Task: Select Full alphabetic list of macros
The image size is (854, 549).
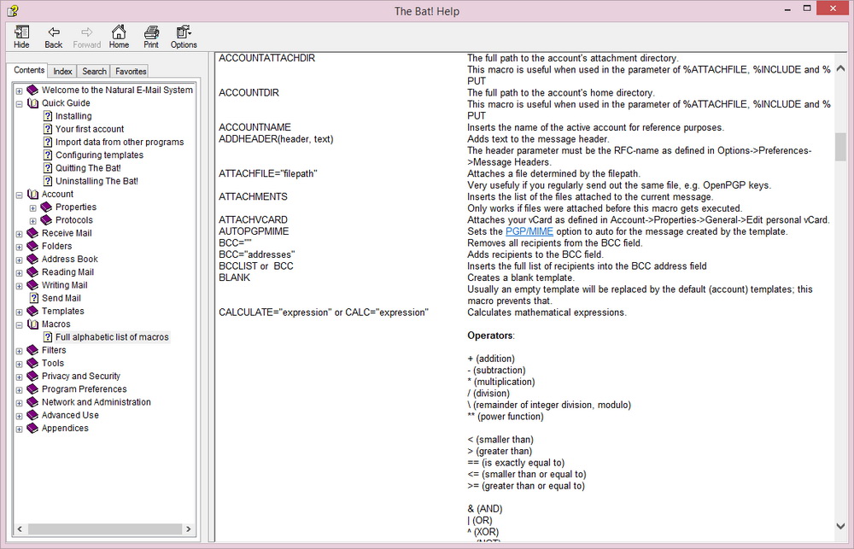Action: tap(112, 337)
